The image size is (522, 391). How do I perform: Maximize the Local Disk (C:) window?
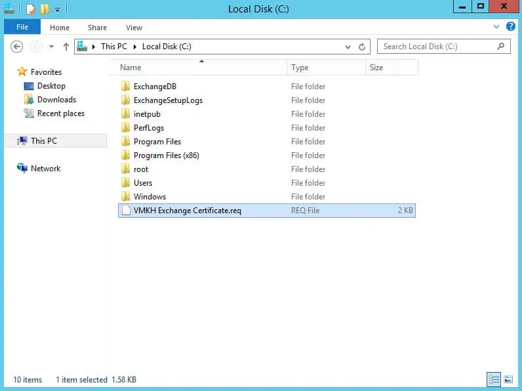pos(481,7)
